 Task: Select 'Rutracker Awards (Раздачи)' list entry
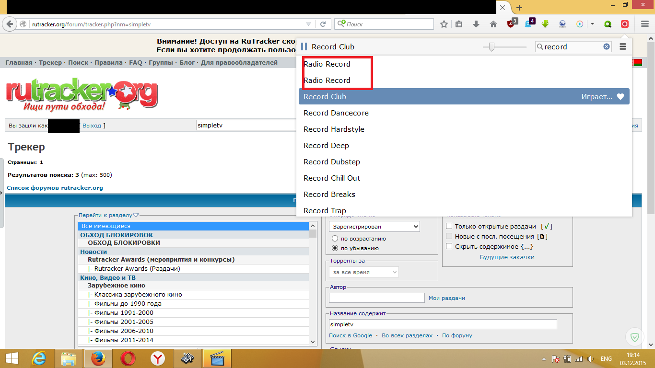[194, 269]
